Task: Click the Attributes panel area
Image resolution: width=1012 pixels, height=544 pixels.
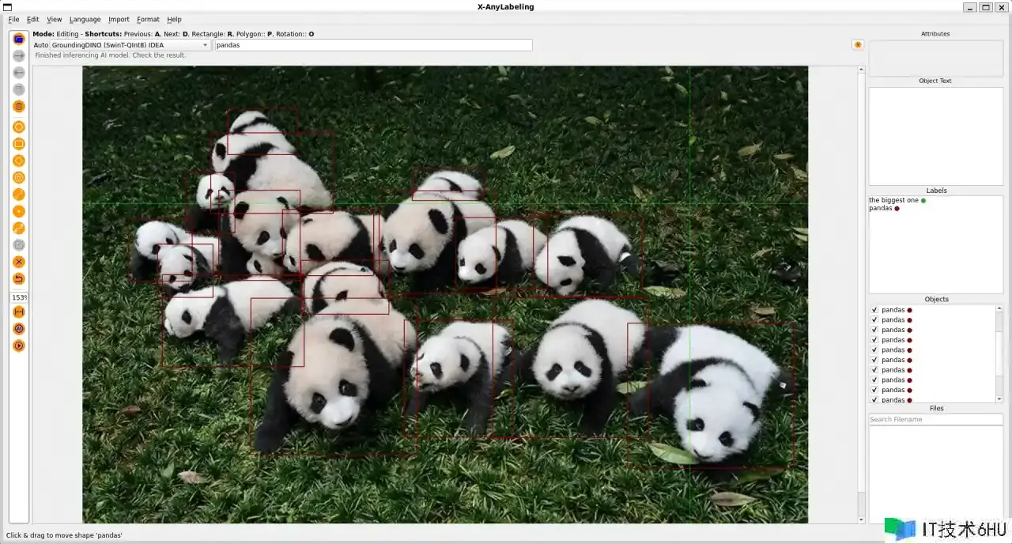Action: coord(935,58)
